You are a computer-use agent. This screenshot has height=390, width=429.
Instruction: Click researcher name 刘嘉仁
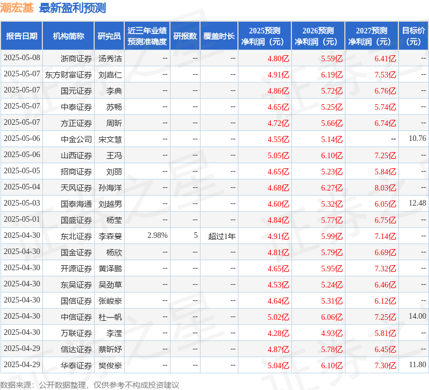click(110, 75)
